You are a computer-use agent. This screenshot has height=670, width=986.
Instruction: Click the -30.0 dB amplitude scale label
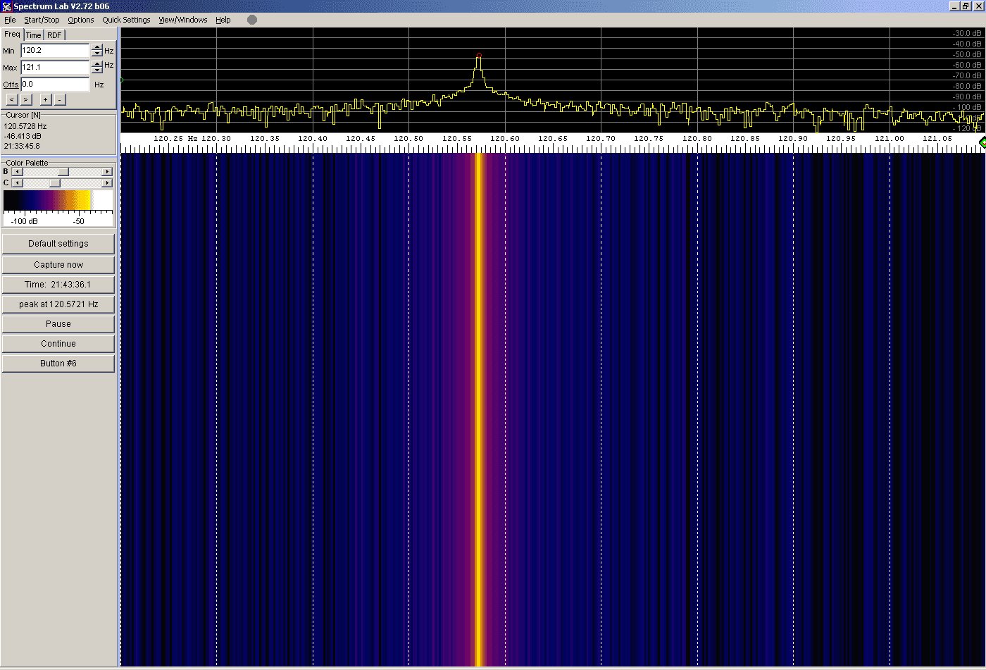[x=967, y=33]
